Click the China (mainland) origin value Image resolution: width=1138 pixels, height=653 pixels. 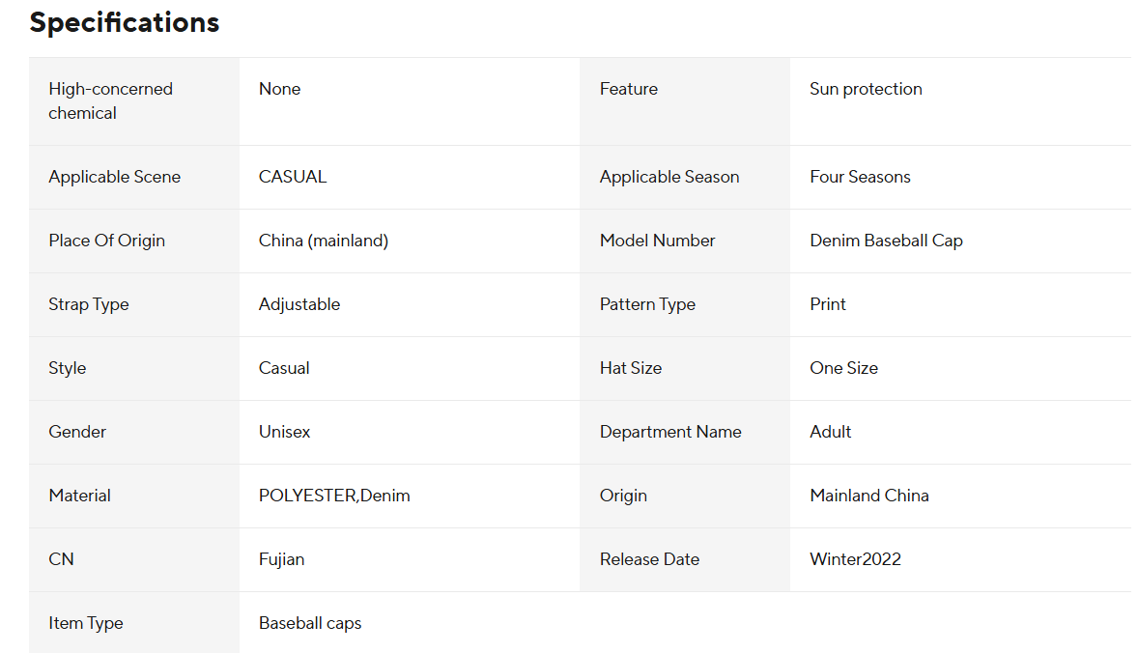(324, 241)
